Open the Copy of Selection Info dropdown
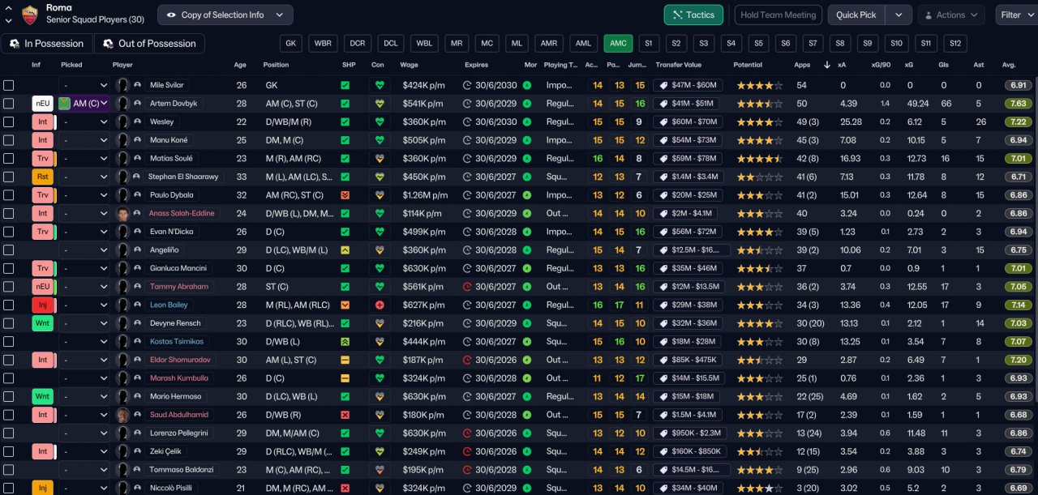1038x495 pixels. 225,15
